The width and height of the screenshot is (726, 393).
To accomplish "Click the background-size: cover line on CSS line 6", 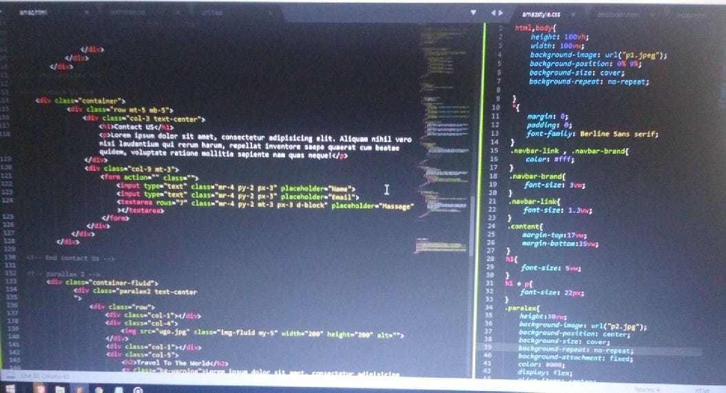I will [x=577, y=73].
